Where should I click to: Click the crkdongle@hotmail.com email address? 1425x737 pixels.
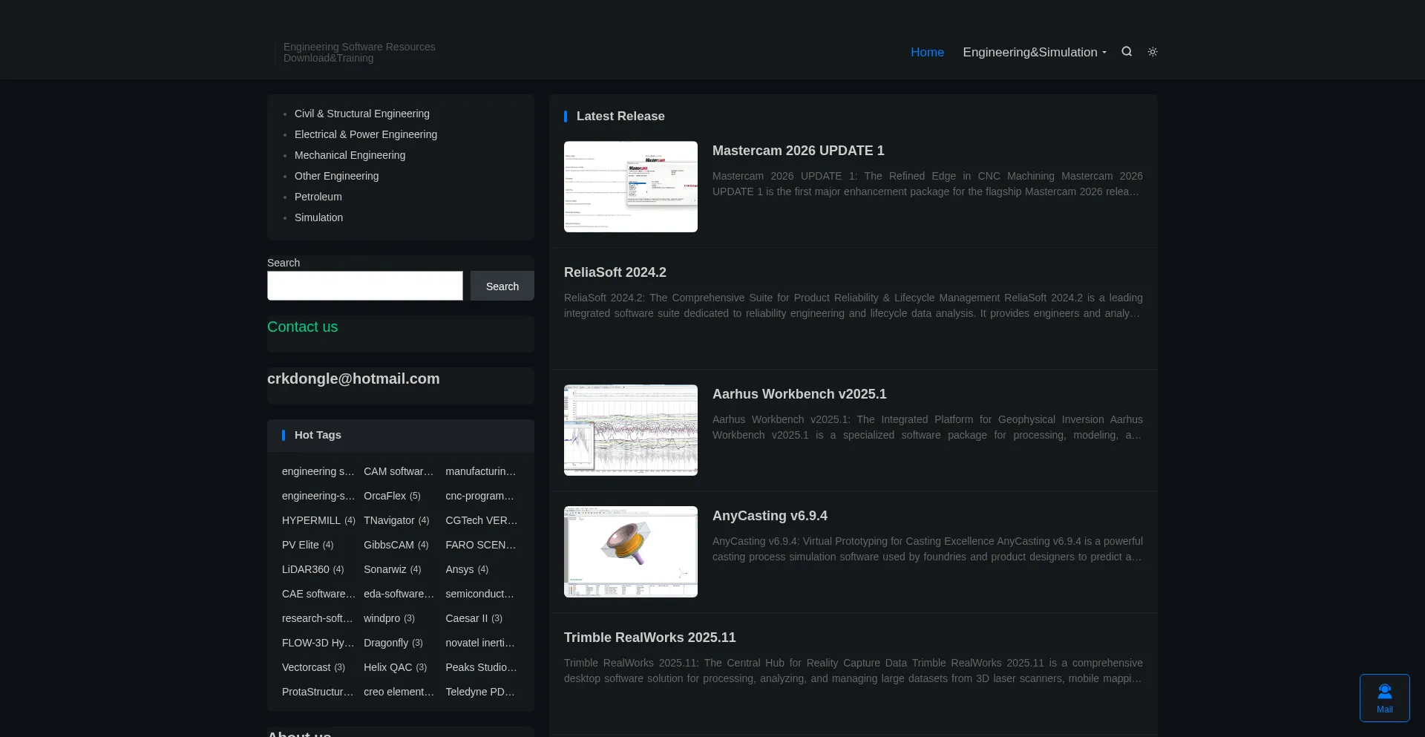353,379
